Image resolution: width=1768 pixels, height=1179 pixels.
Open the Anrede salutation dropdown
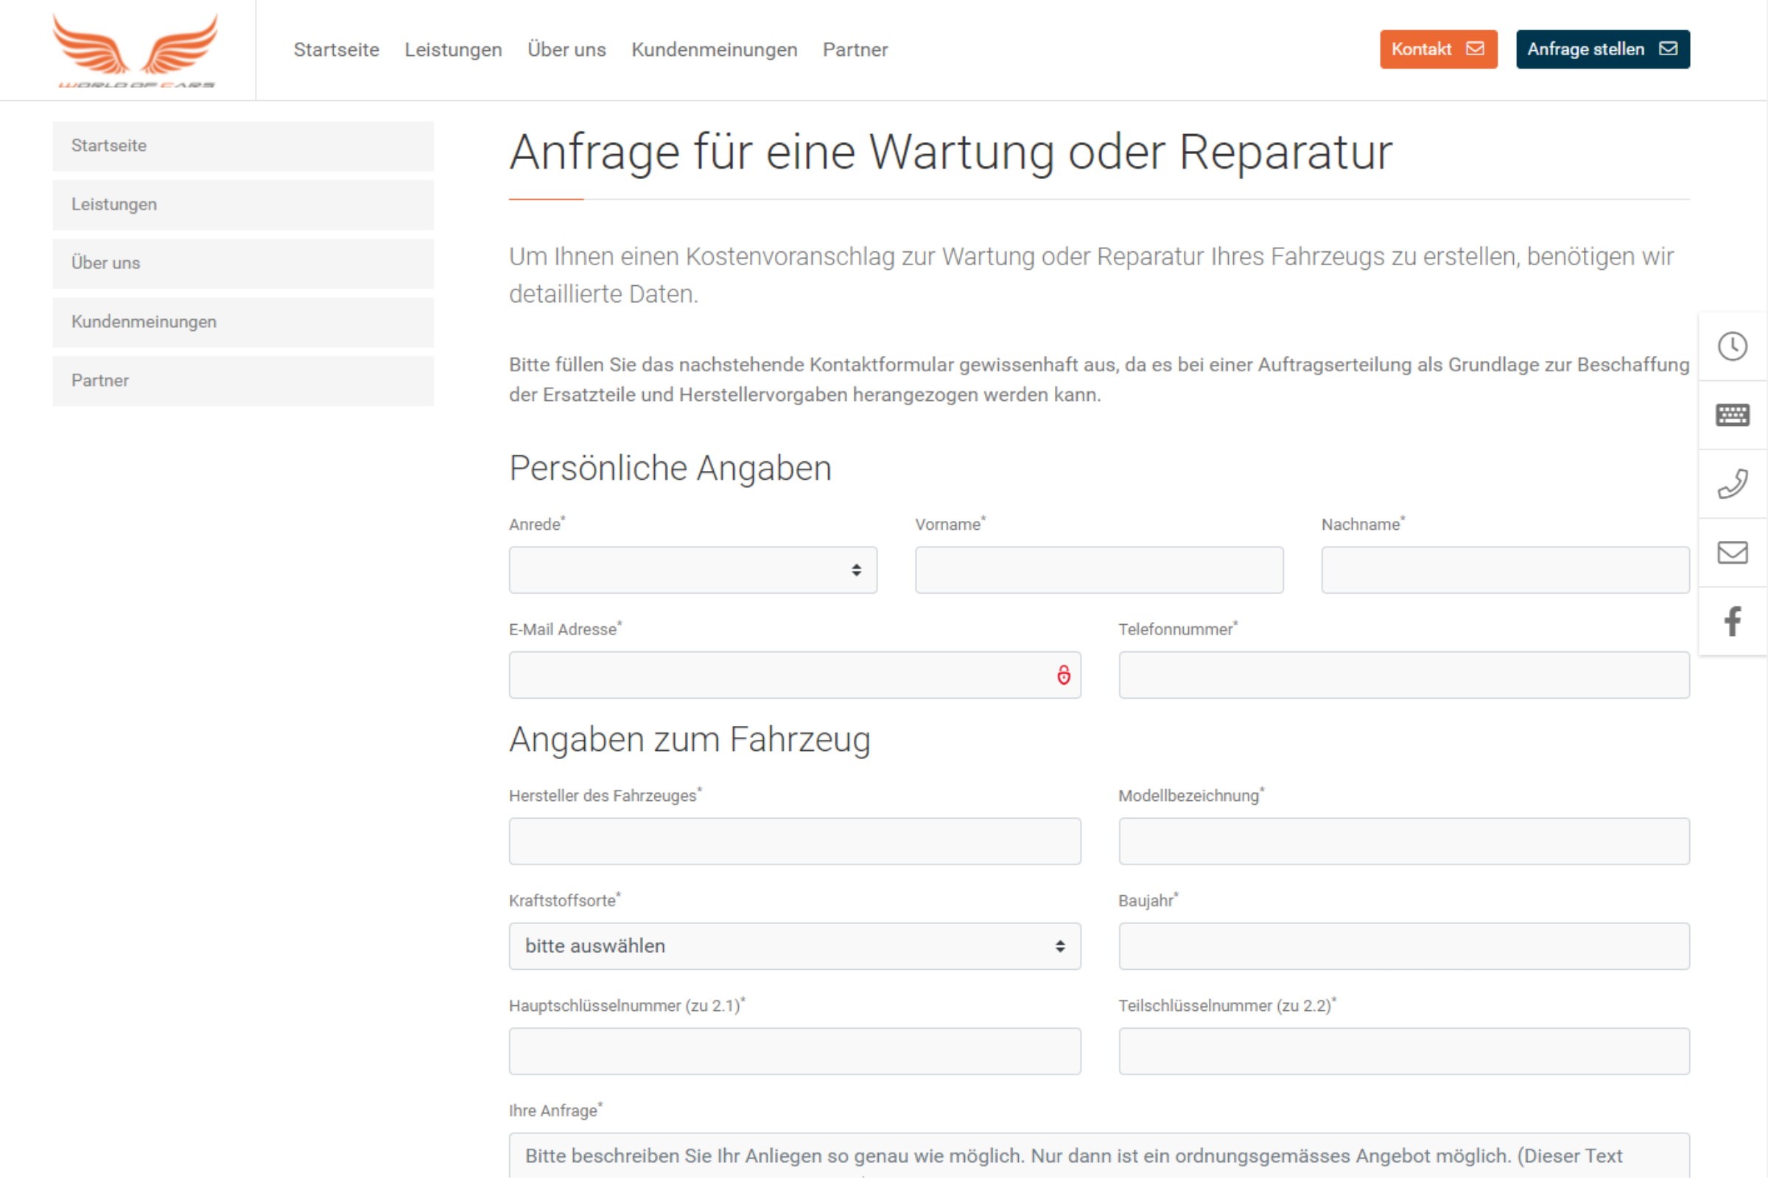(692, 570)
